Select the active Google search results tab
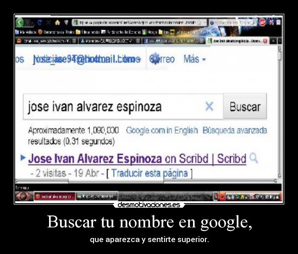The height and width of the screenshot is (254, 298). [x=237, y=41]
